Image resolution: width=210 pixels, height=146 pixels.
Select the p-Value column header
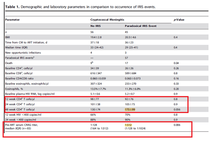click(179, 20)
